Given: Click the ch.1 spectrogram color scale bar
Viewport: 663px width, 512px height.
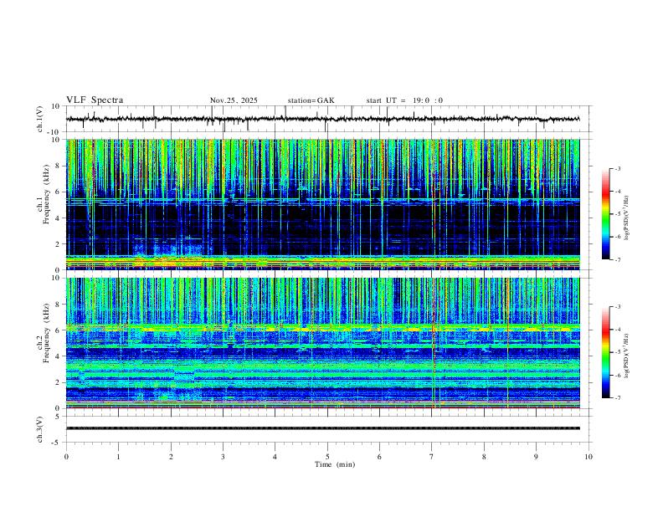Looking at the screenshot, I should [605, 214].
